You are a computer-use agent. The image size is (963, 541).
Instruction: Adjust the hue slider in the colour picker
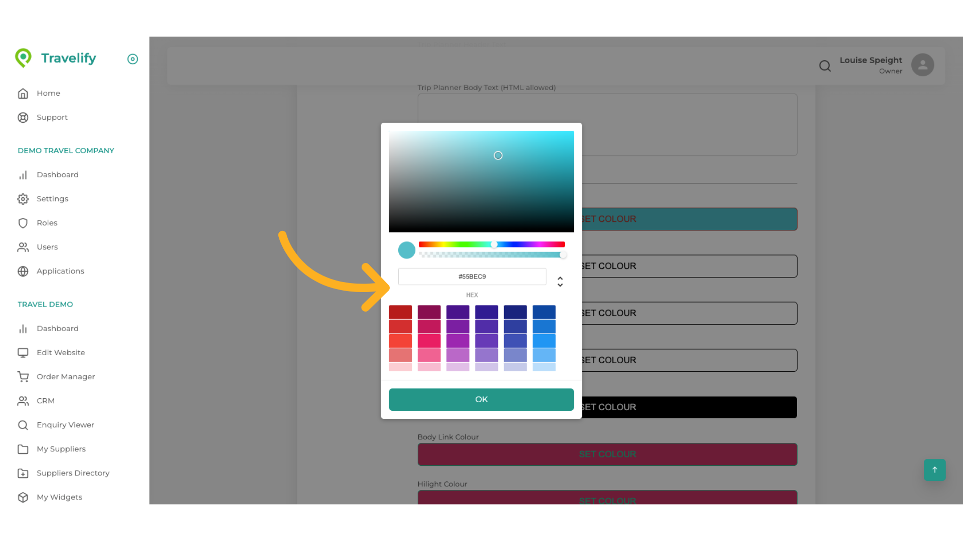click(494, 244)
